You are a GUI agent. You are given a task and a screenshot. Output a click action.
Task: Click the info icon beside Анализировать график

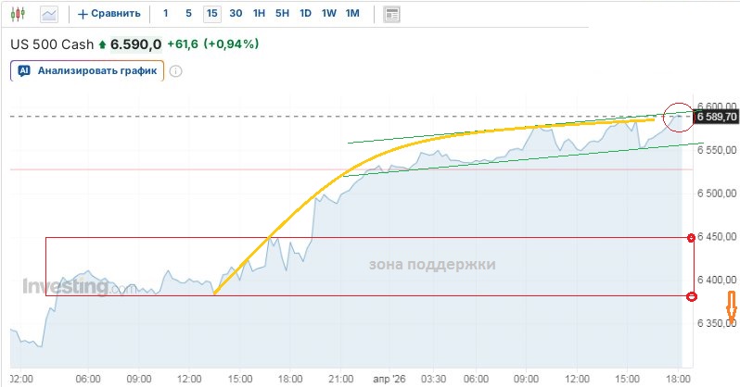[175, 70]
